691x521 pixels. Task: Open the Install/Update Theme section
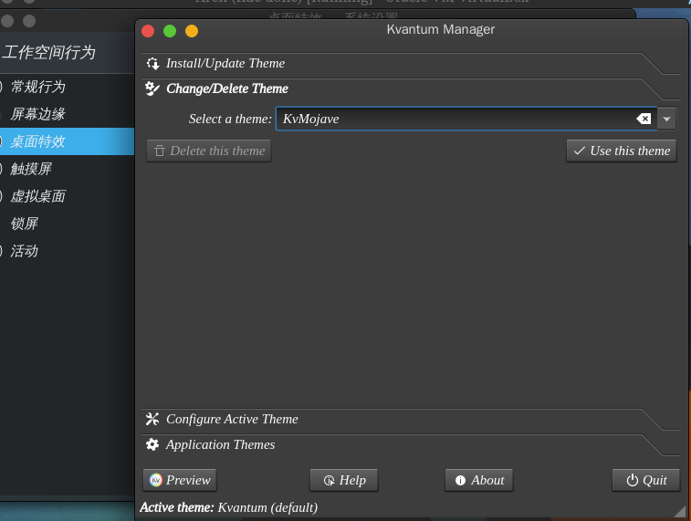410,64
